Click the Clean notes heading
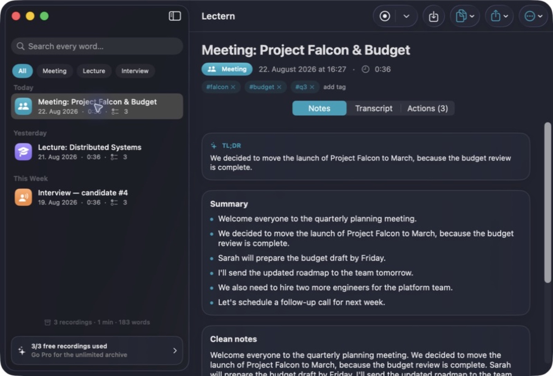The width and height of the screenshot is (553, 376). point(234,339)
